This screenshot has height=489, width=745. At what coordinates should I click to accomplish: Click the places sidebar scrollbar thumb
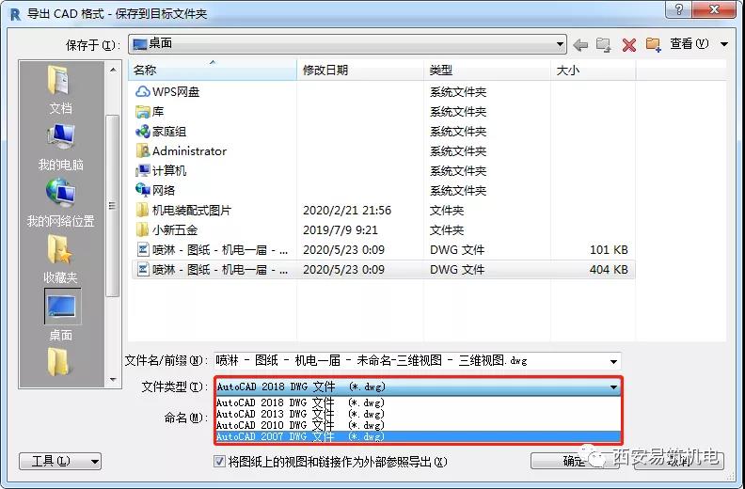[x=113, y=206]
